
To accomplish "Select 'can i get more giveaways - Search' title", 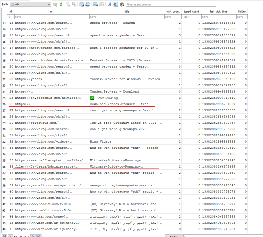I will click(127, 110).
